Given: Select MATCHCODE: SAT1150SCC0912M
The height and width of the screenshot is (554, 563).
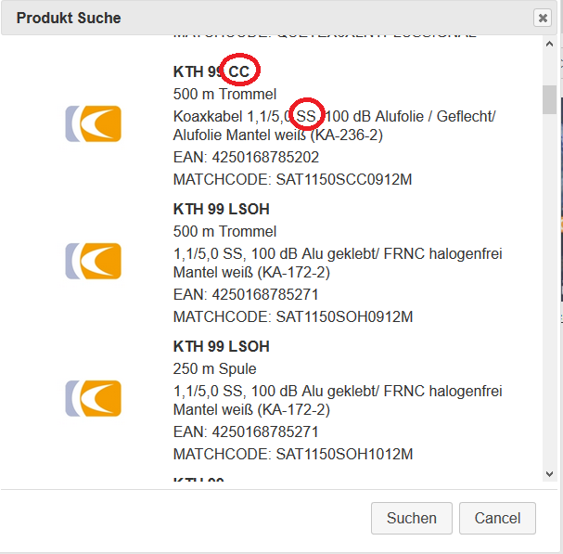Looking at the screenshot, I should click(x=293, y=179).
